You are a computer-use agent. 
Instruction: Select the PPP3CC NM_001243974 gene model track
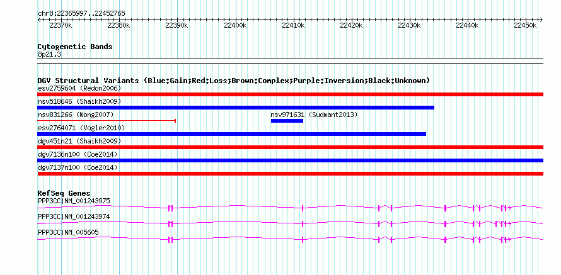tap(290, 223)
